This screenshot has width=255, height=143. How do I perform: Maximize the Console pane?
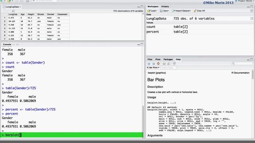(x=142, y=44)
